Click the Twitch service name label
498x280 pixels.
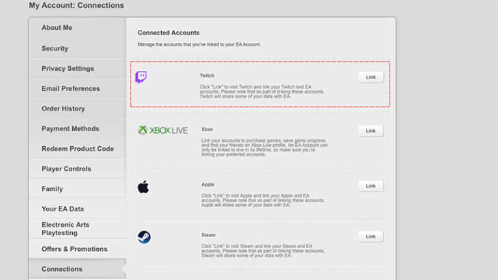pyautogui.click(x=207, y=75)
